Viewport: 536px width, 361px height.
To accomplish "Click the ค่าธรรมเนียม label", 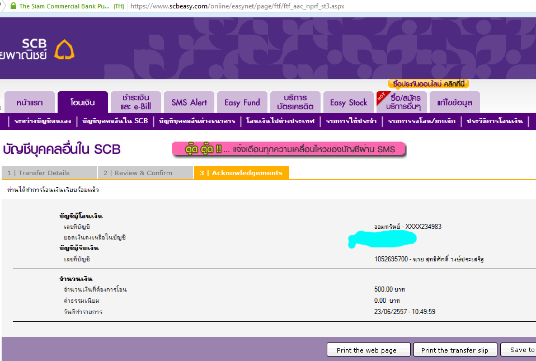I will 81,301.
